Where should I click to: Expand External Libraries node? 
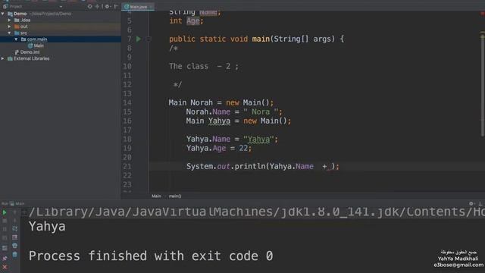coord(3,58)
